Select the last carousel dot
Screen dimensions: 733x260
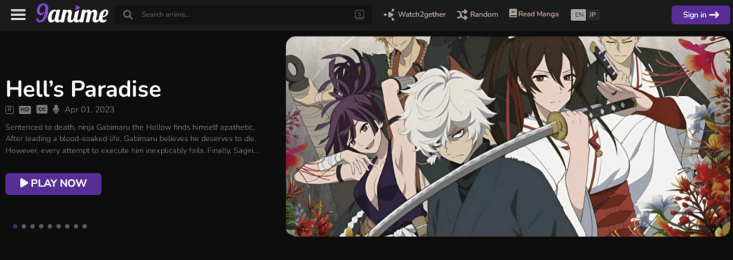click(x=84, y=226)
